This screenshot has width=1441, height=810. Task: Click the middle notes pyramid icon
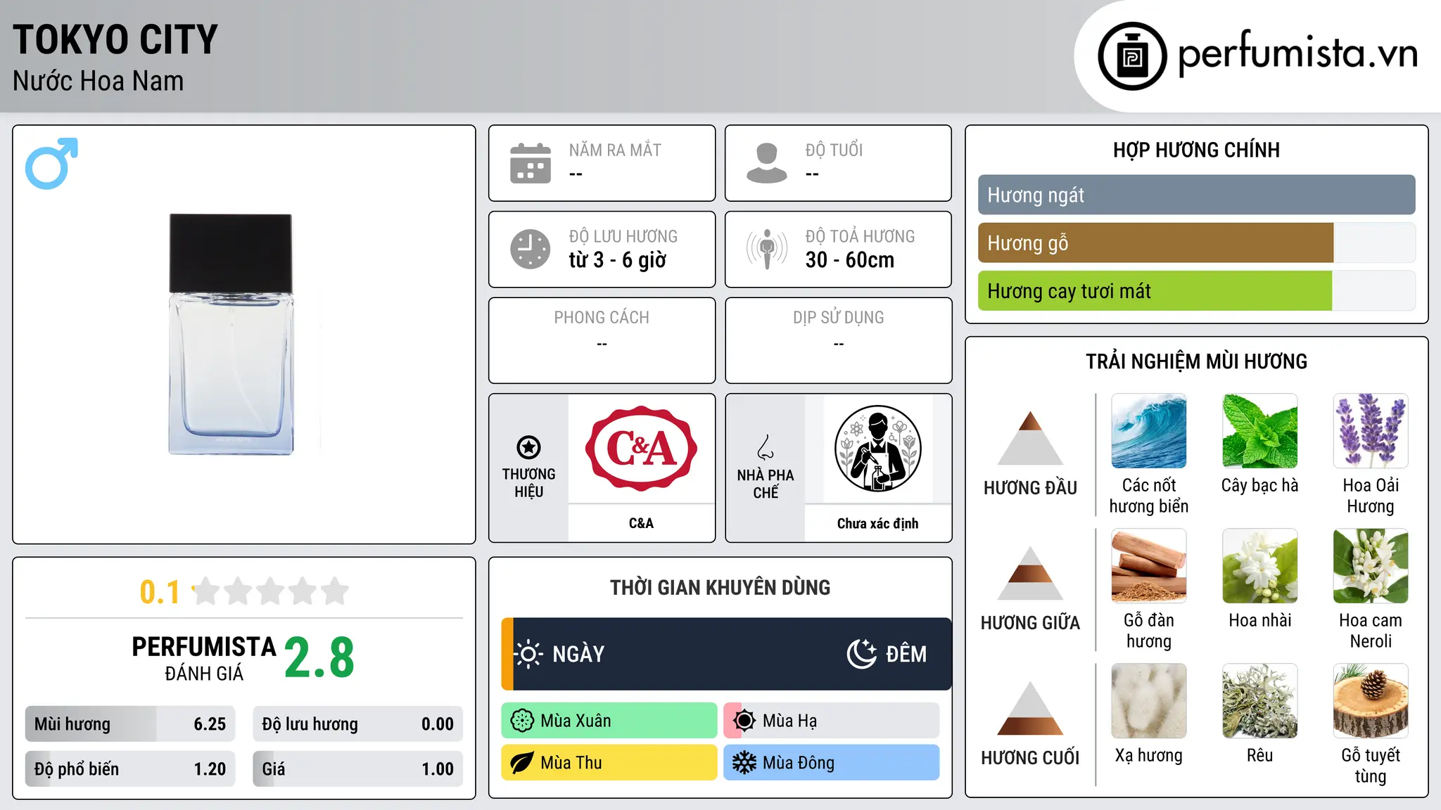[1030, 573]
